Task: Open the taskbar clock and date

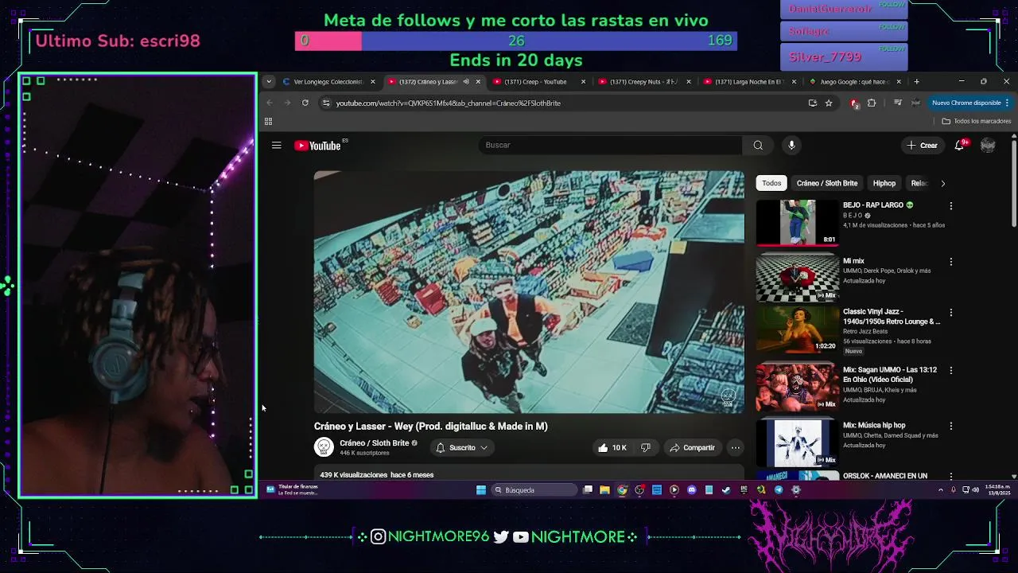Action: click(997, 490)
